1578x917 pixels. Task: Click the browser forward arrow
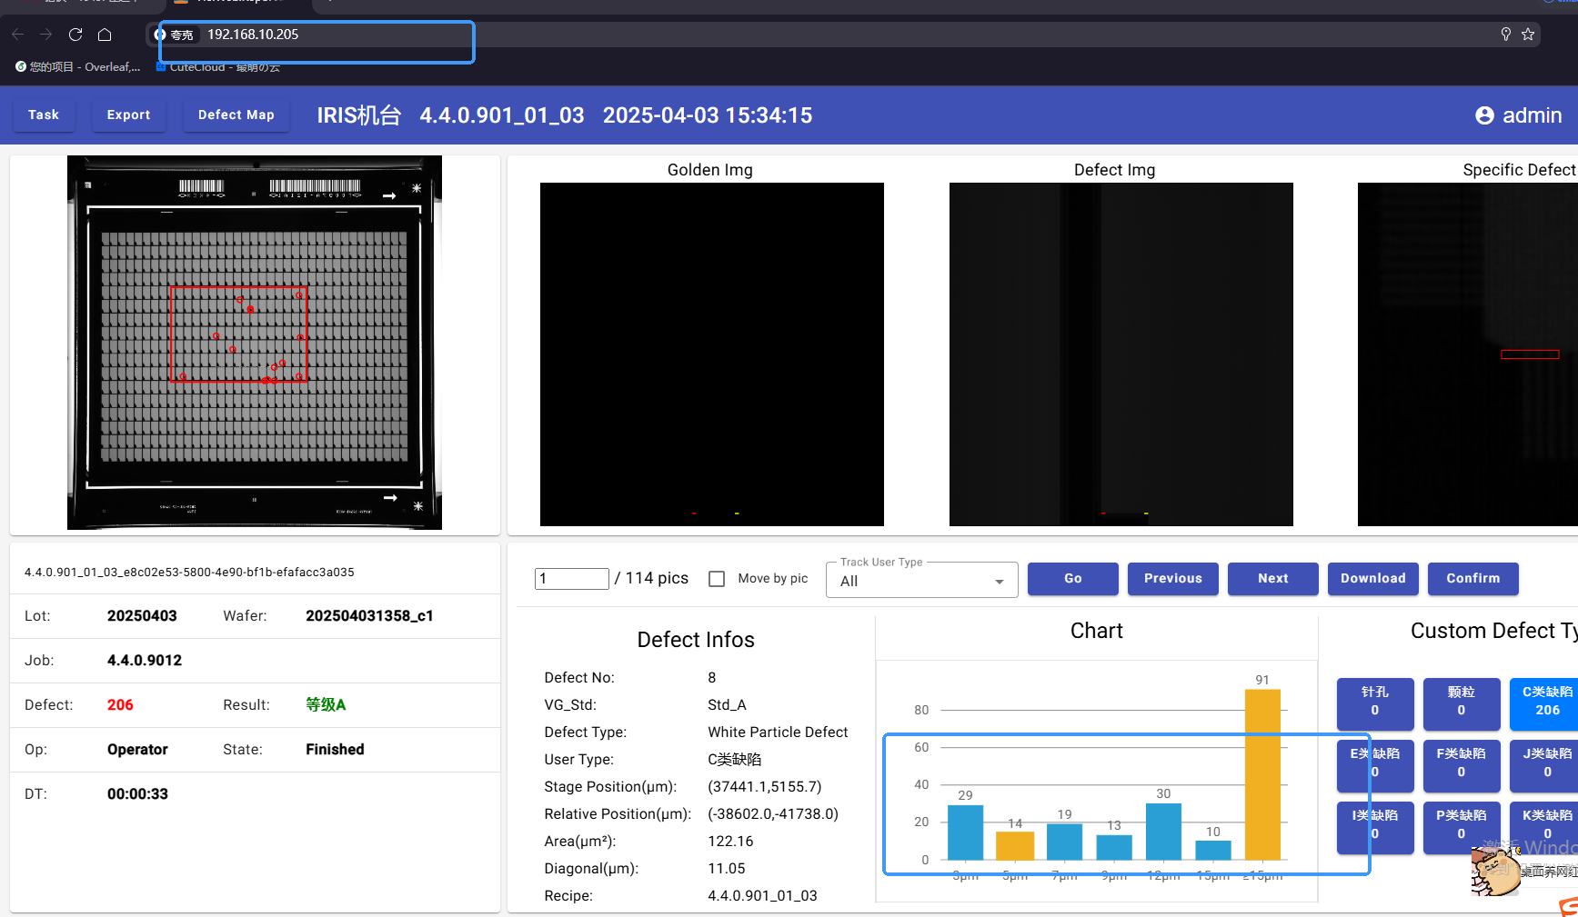pos(46,35)
